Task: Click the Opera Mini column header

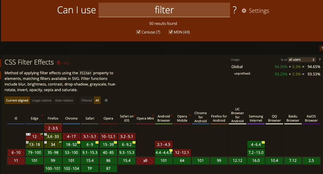Action: point(145,118)
